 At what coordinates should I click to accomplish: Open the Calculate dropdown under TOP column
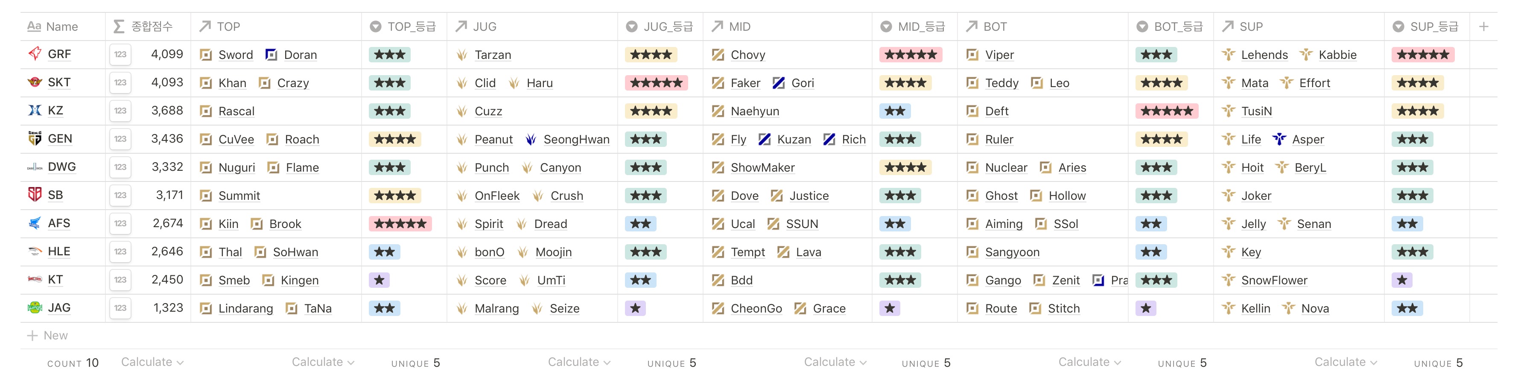pos(323,363)
